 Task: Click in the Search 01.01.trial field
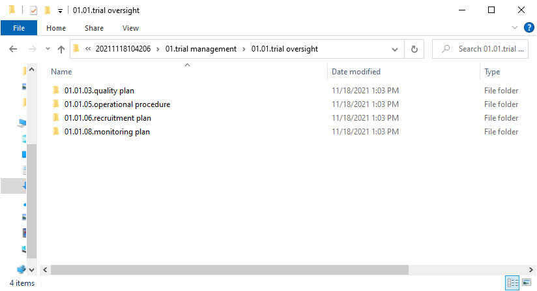pyautogui.click(x=490, y=49)
